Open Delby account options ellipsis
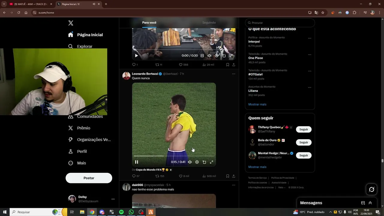Viewport: 384px width, 216px height. pyautogui.click(x=113, y=199)
